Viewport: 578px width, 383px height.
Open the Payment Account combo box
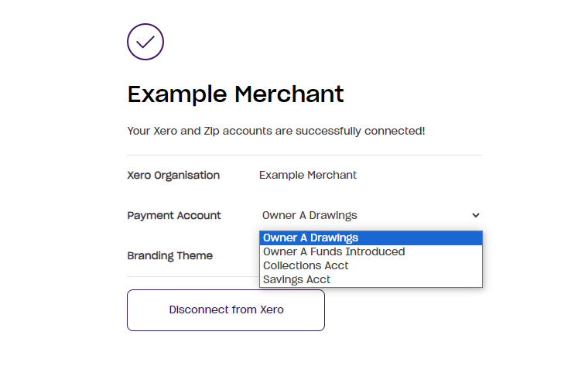pos(371,215)
